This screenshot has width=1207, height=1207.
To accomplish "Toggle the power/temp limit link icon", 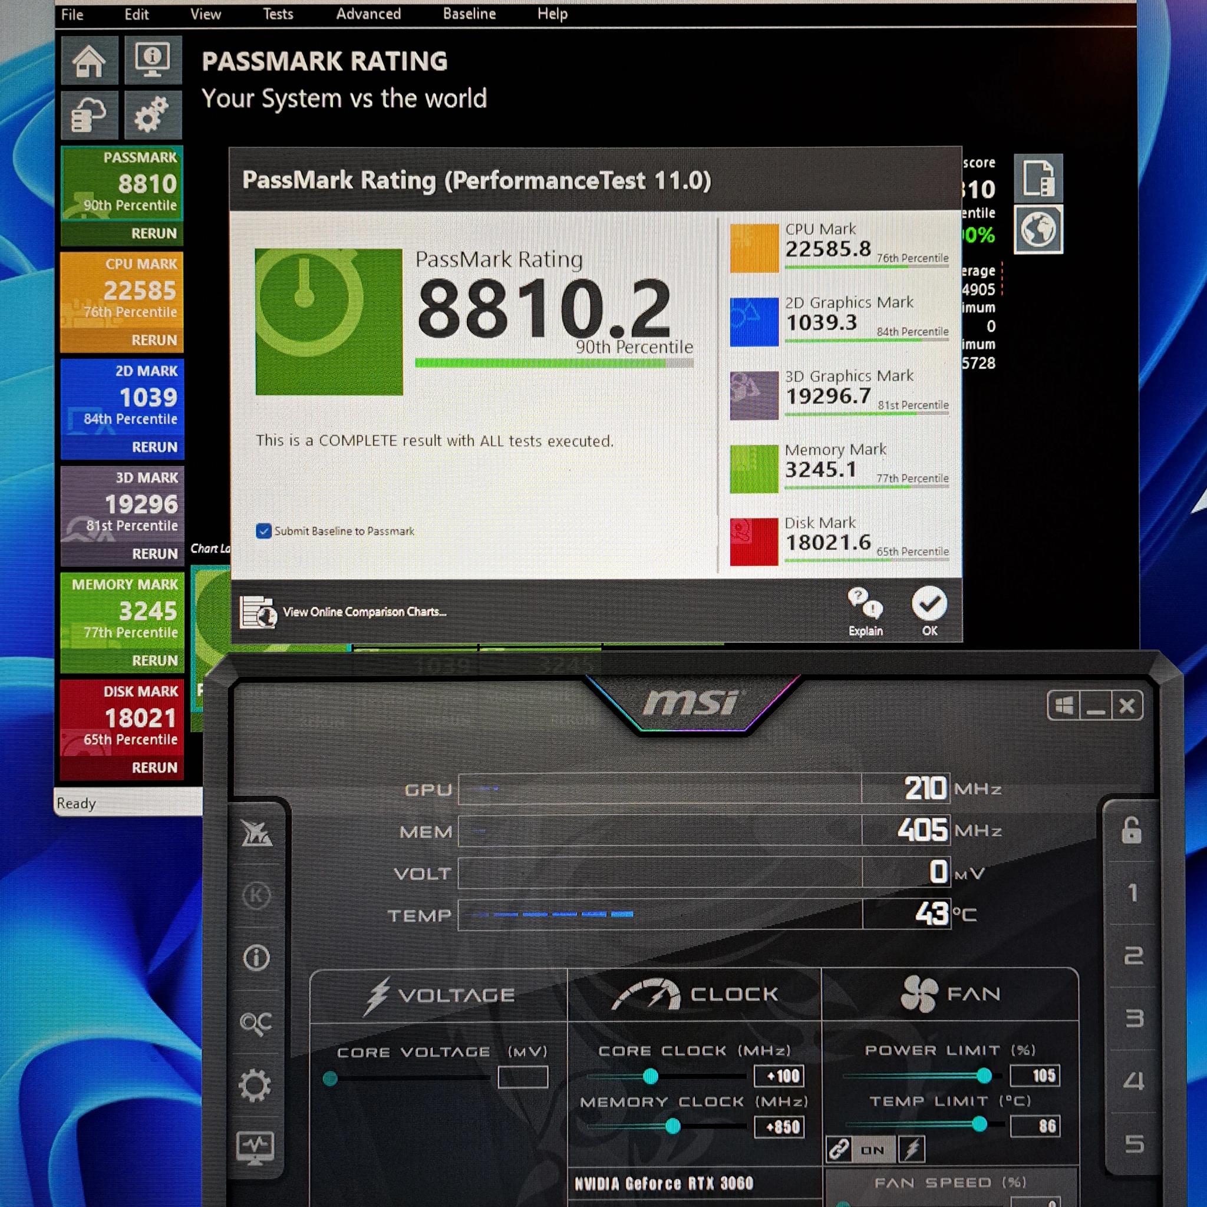I will (x=839, y=1149).
